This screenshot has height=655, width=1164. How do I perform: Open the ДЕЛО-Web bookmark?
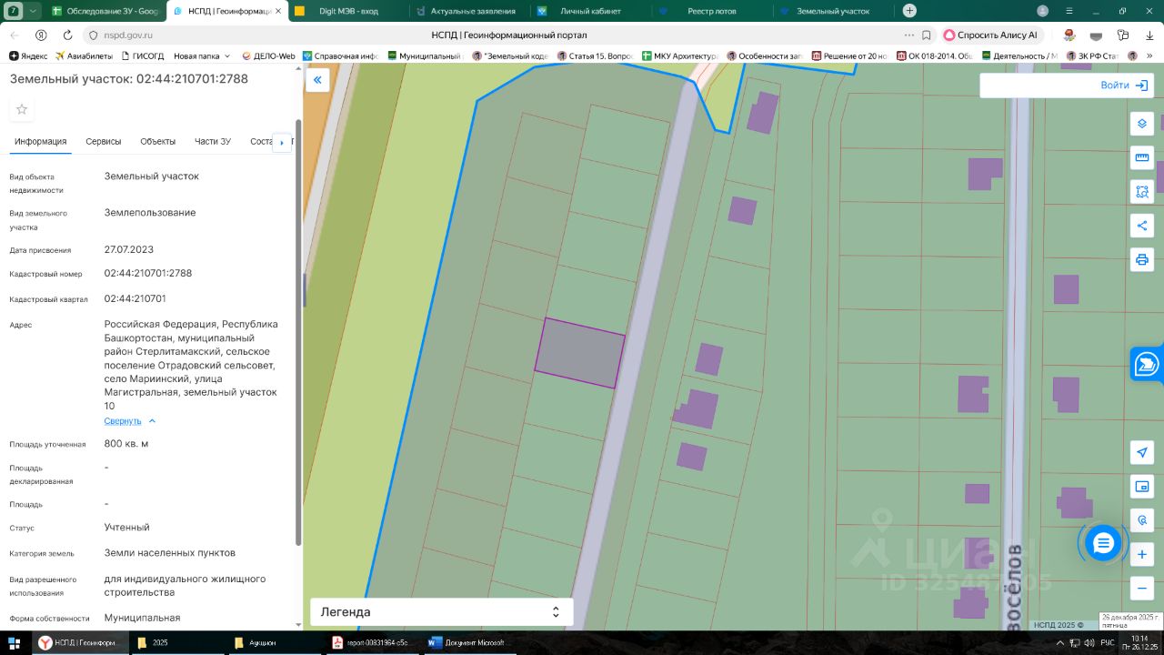(268, 56)
